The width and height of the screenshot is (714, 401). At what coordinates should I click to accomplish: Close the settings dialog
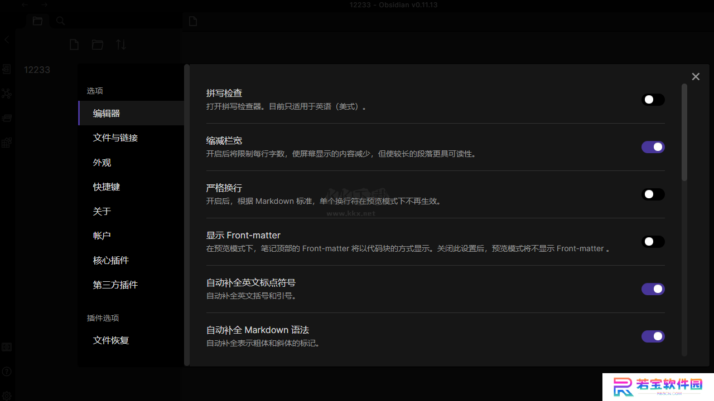pyautogui.click(x=696, y=77)
